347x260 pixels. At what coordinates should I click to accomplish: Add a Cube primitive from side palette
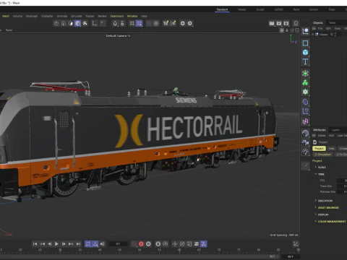click(305, 52)
